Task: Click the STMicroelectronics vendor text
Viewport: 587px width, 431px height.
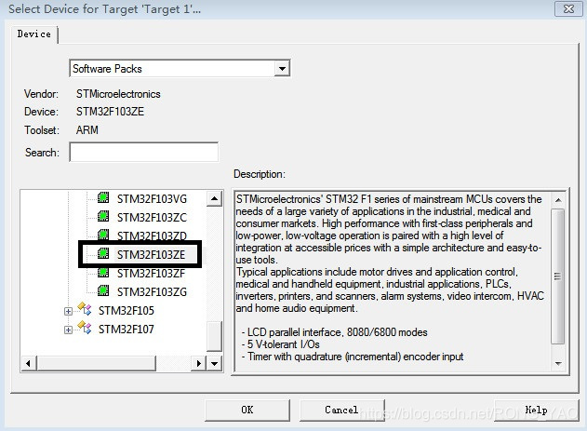Action: 118,94
